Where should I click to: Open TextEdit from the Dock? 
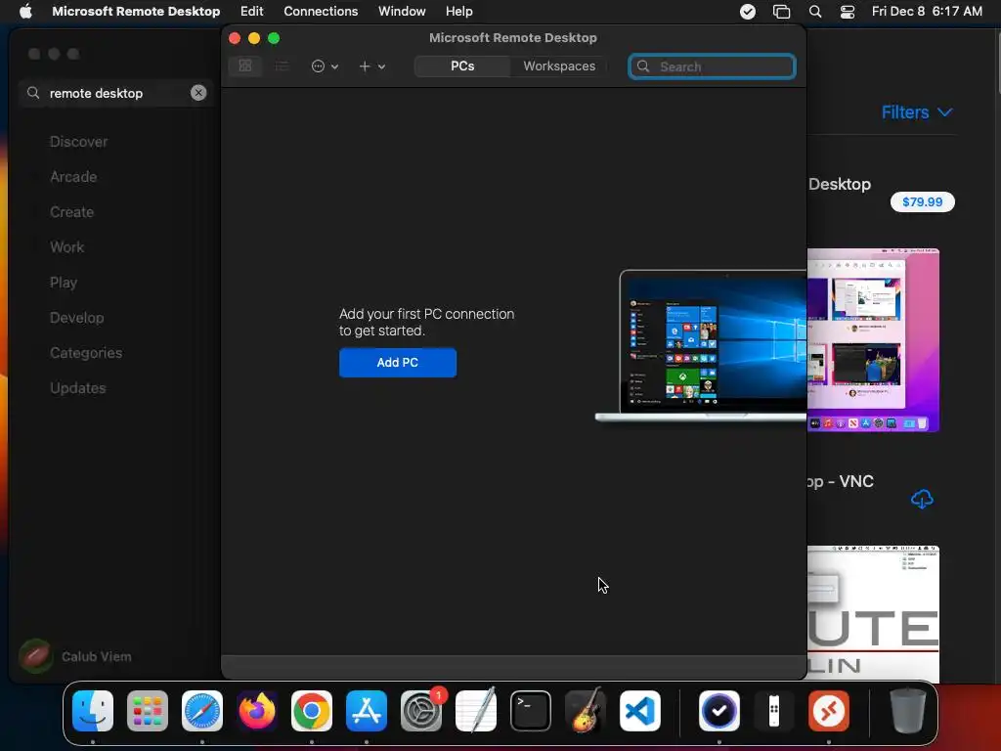tap(476, 711)
